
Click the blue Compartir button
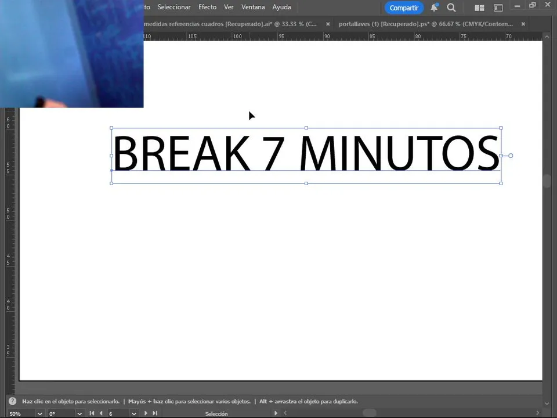click(x=404, y=8)
